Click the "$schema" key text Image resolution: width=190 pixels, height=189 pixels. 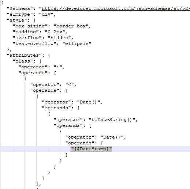pyautogui.click(x=20, y=8)
